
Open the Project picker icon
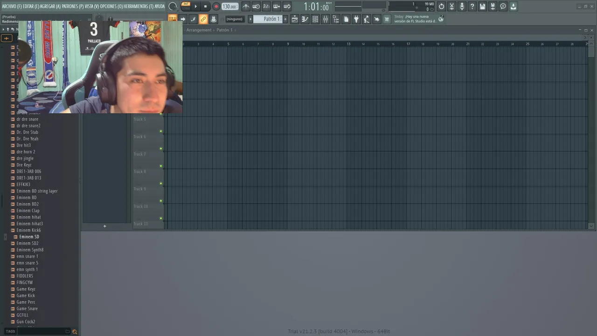[346, 19]
